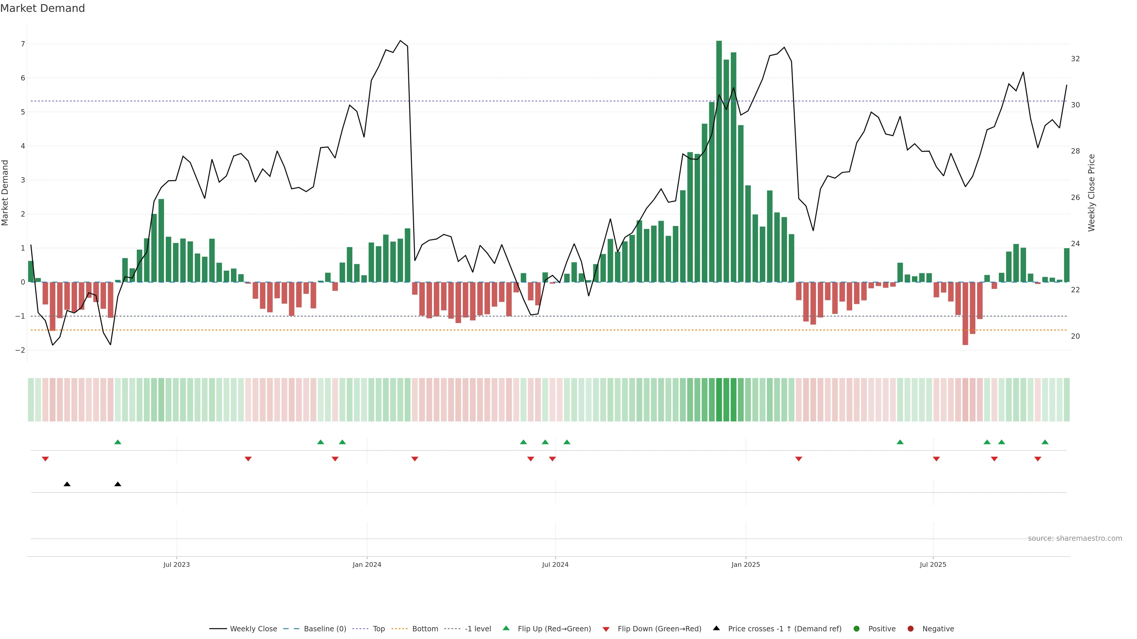Click the Jul 2025 x-axis label
This screenshot has width=1137, height=639.
tap(933, 564)
